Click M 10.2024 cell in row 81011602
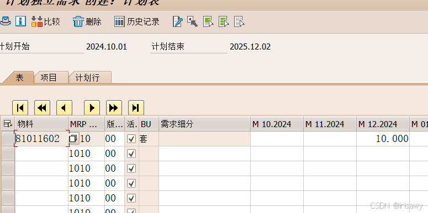The width and height of the screenshot is (428, 213). point(277,139)
